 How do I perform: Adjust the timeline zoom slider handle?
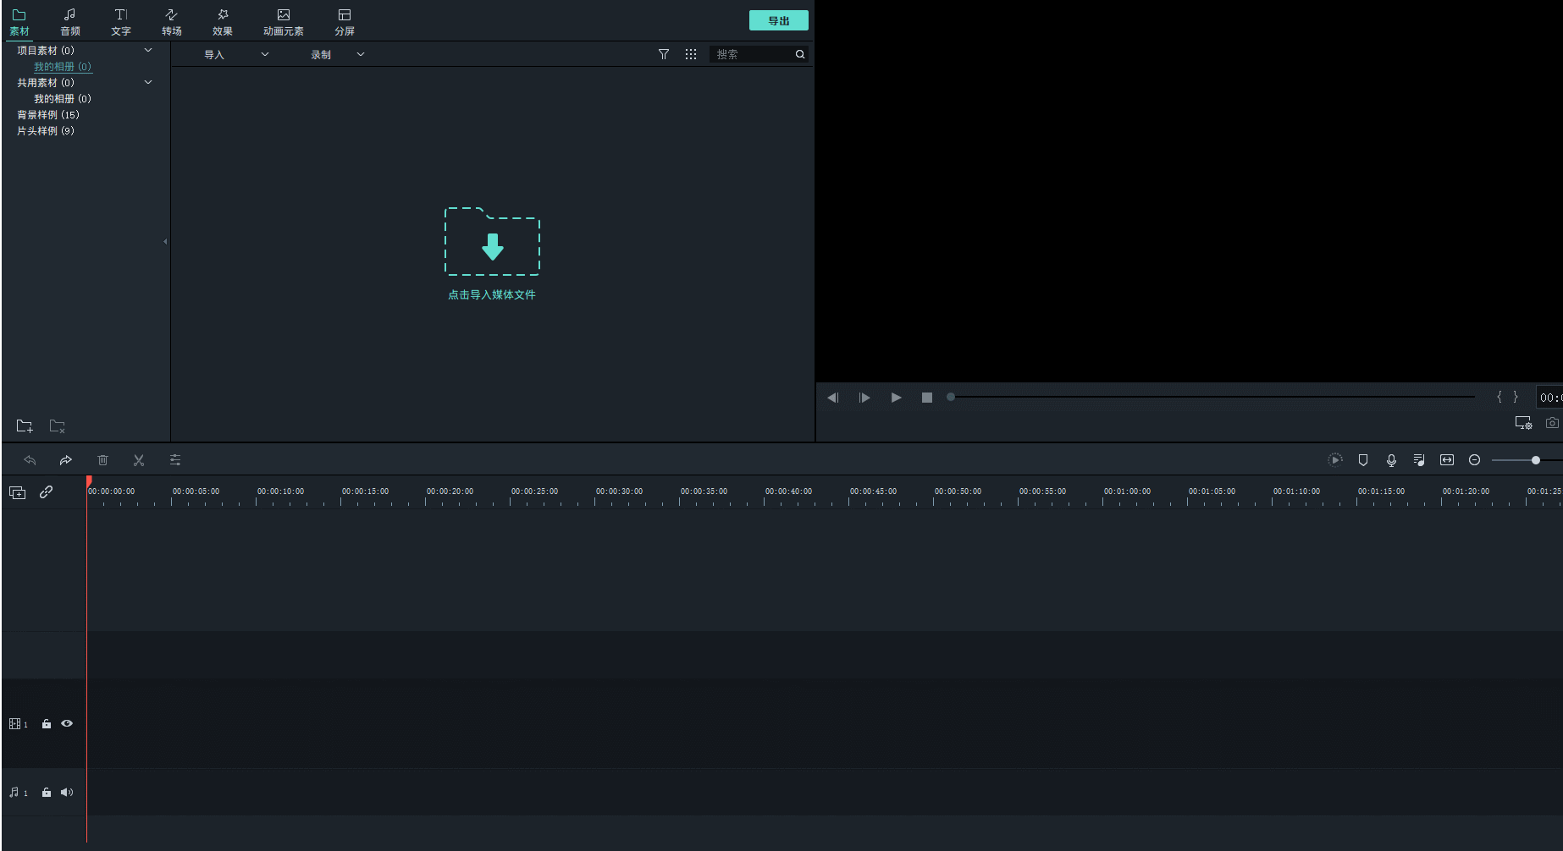1536,460
